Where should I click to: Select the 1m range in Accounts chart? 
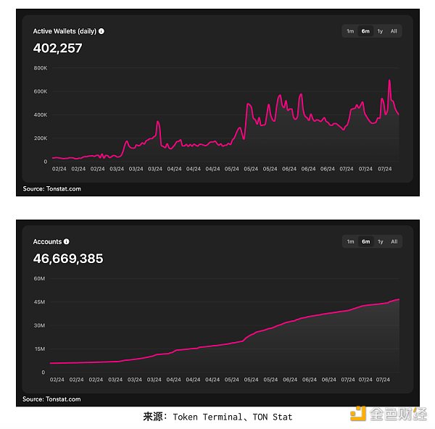point(350,241)
